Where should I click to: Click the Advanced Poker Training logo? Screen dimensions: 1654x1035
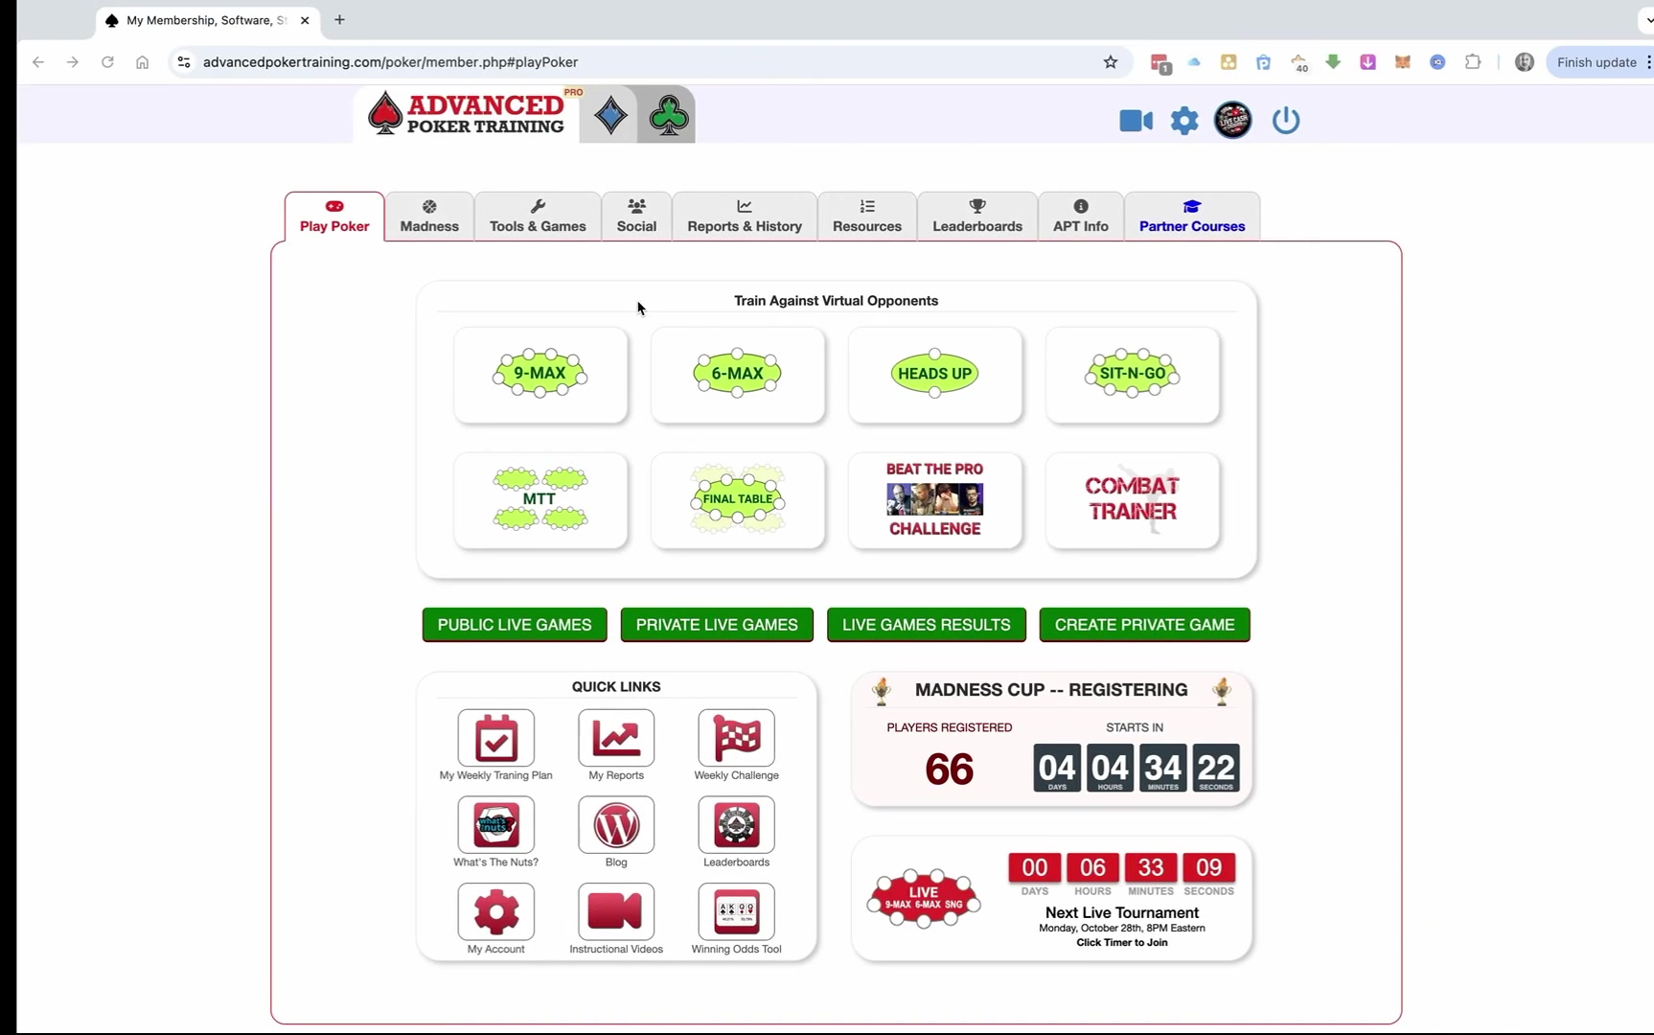(467, 114)
